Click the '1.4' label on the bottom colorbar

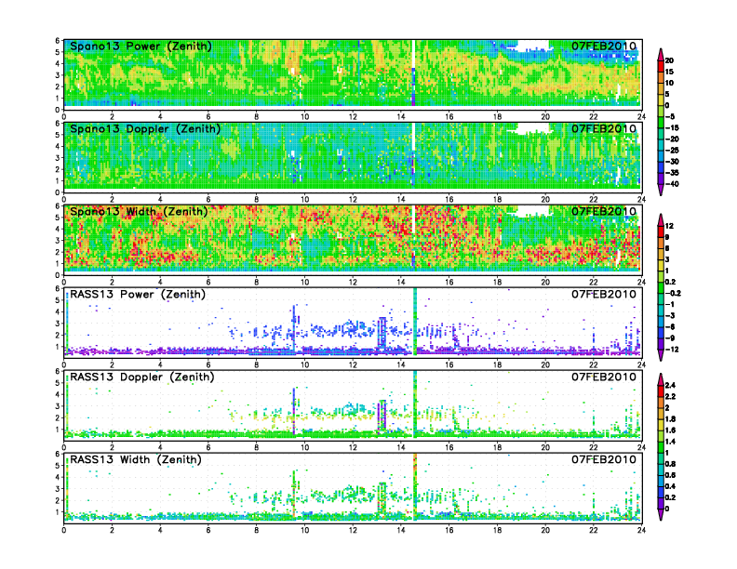pos(670,442)
